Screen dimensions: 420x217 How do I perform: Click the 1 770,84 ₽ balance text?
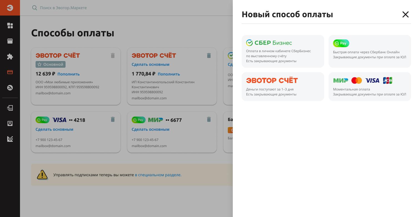click(x=144, y=74)
